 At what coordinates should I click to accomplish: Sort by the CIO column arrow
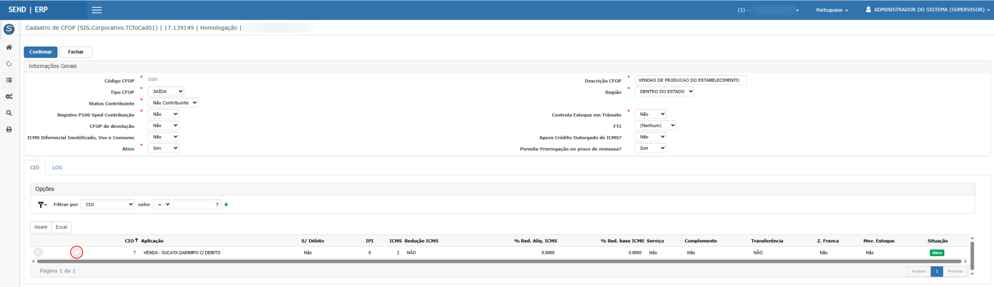pyautogui.click(x=137, y=240)
